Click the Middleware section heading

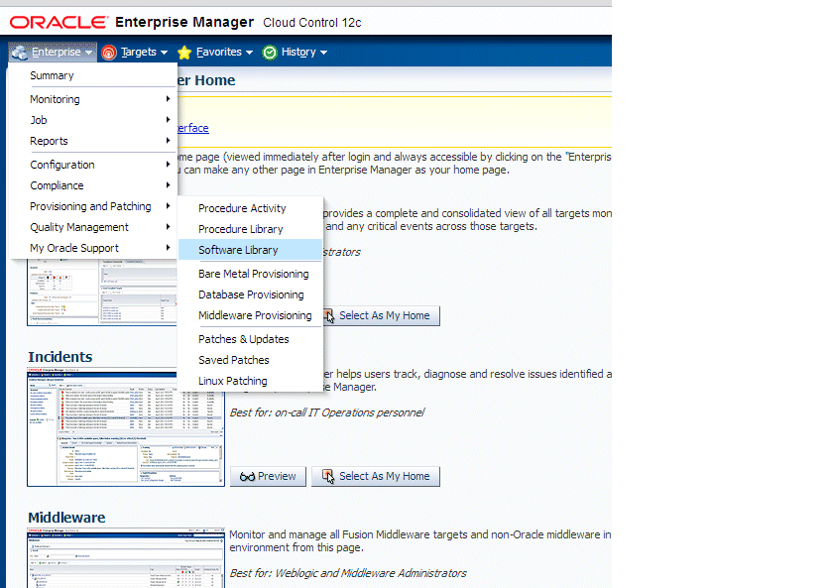pyautogui.click(x=66, y=518)
